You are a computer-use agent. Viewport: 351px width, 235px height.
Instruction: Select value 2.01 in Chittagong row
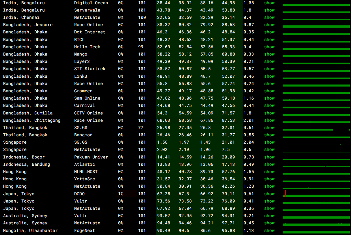[x=249, y=121]
